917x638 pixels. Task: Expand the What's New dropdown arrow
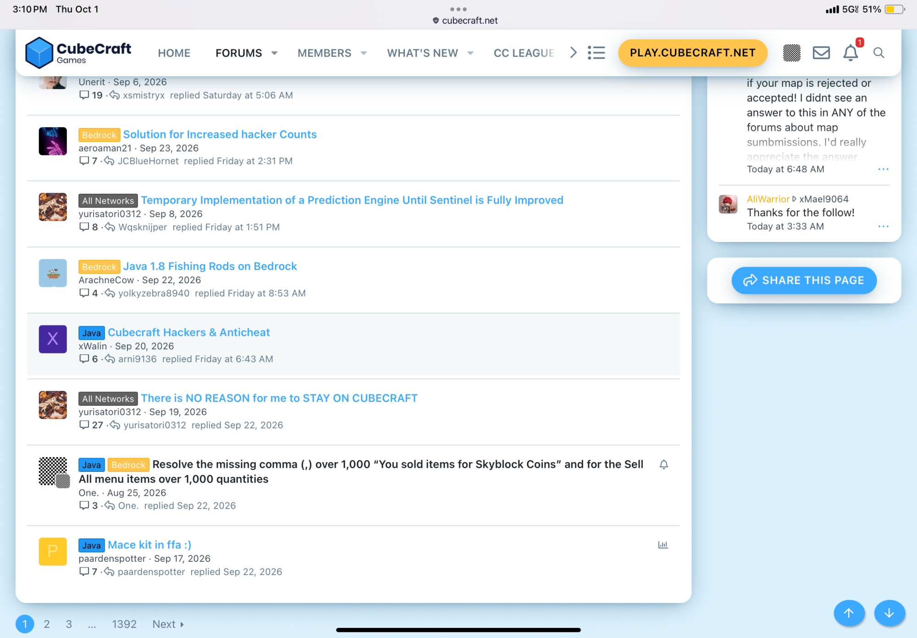click(470, 53)
